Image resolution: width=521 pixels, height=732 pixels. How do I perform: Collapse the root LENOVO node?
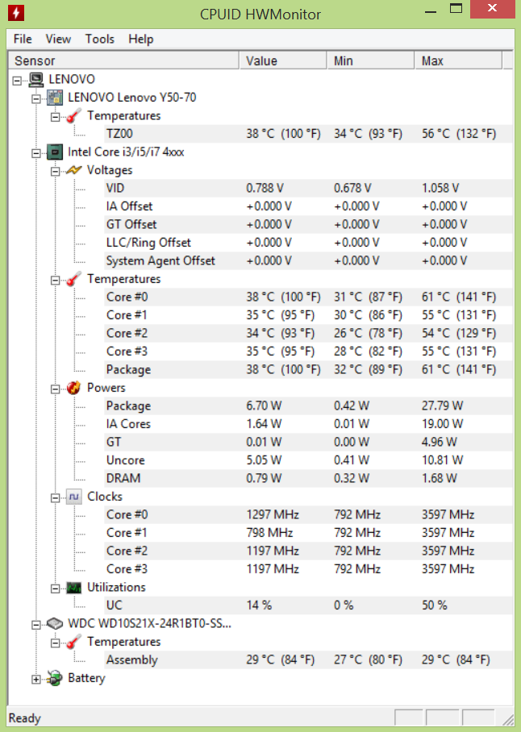click(x=17, y=80)
